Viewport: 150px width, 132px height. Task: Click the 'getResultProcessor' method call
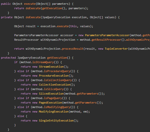106,40
